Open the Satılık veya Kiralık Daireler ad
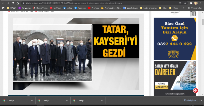Screen dimensions: 204x106 (174, 79)
